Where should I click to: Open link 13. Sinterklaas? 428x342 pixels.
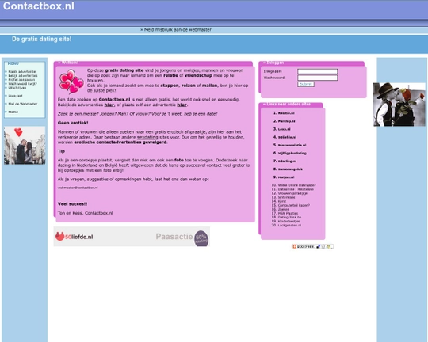286,197
